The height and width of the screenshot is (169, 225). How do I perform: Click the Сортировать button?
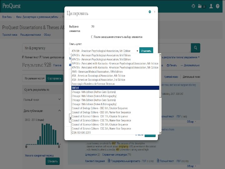coord(54,78)
